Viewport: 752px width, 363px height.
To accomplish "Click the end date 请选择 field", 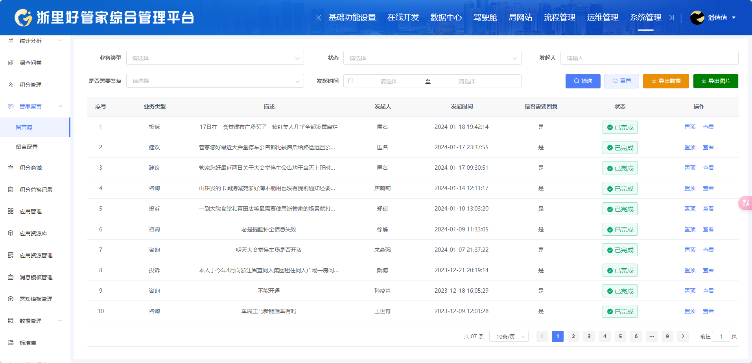I will pos(467,81).
